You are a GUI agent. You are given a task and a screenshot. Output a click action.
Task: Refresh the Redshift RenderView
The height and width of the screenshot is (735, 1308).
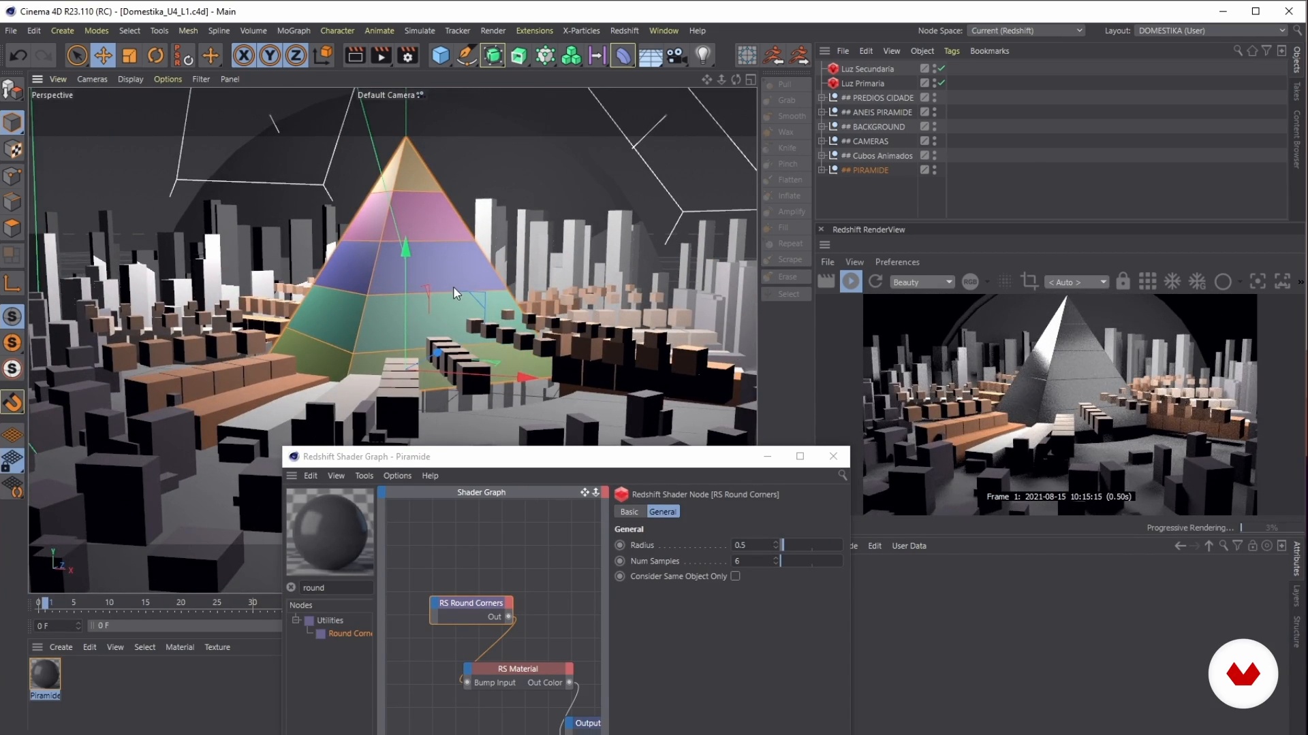(x=876, y=282)
